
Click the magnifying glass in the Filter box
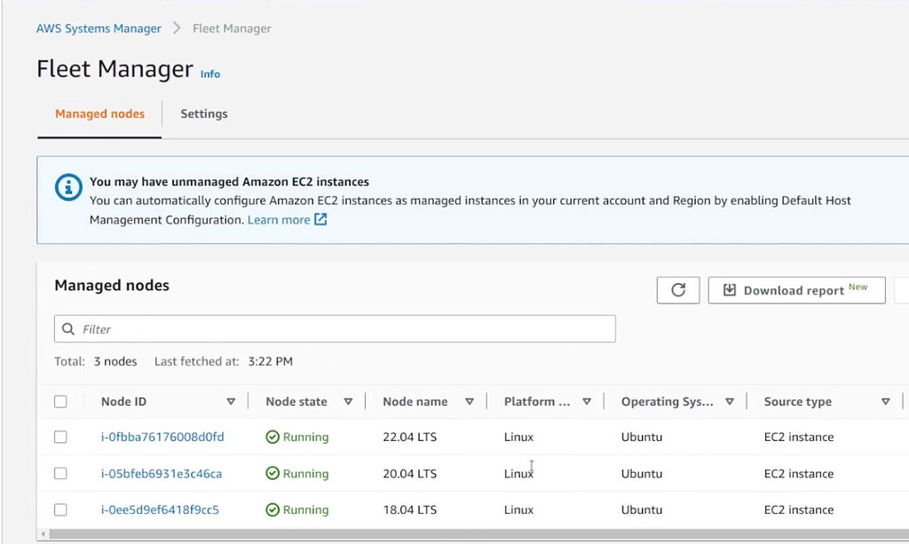click(68, 328)
